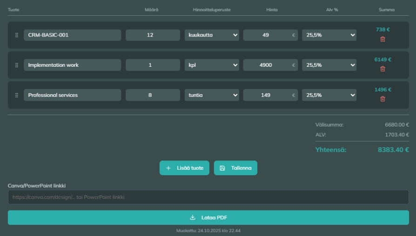Viewport: 416px width, 236px height.
Task: Remove Professional services row via trash icon
Action: point(382,99)
